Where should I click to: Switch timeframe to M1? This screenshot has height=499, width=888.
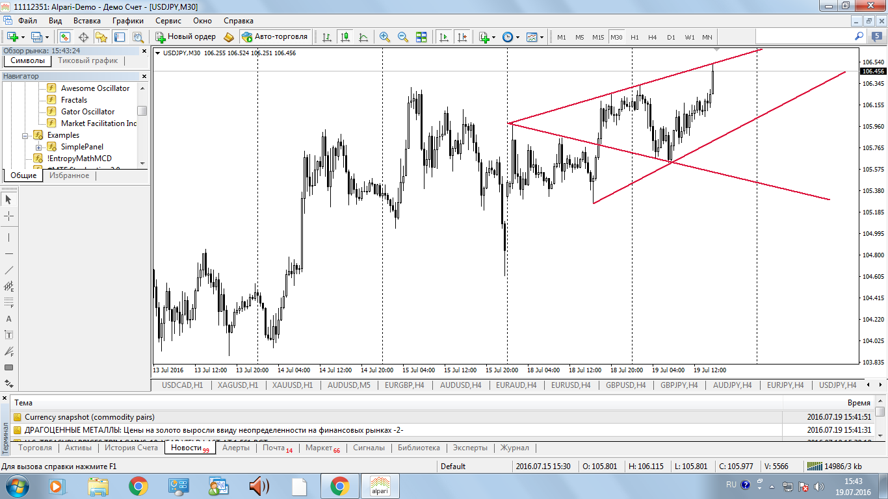pyautogui.click(x=561, y=37)
